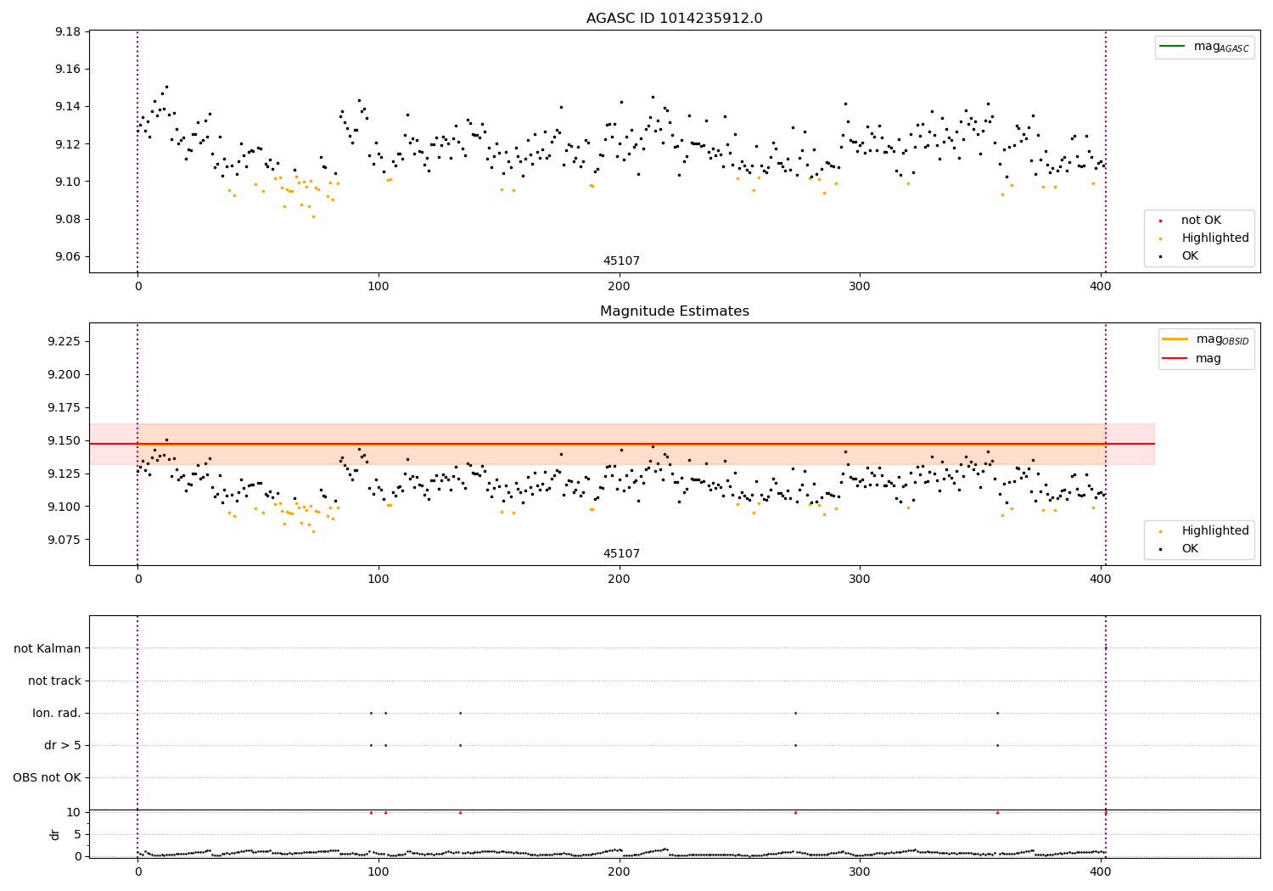Click the red triangle marker near x 273
The image size is (1273, 891).
795,812
